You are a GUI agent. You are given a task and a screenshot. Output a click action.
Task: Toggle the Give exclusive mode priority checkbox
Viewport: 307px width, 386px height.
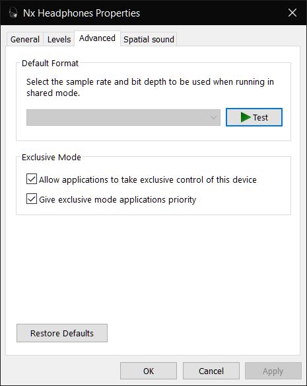32,199
